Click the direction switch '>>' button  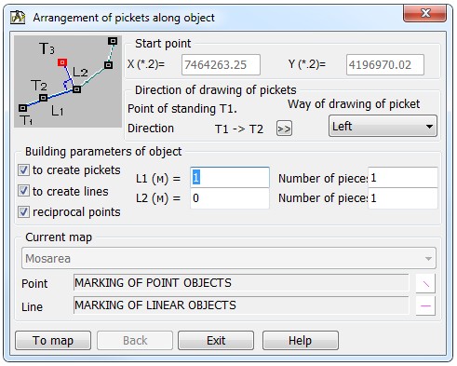pos(284,129)
